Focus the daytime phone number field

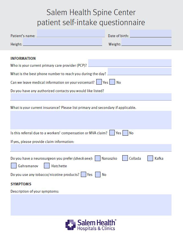(x=139, y=71)
